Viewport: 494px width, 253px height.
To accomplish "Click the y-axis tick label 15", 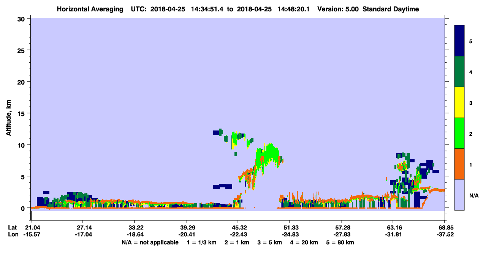I will 22,113.
